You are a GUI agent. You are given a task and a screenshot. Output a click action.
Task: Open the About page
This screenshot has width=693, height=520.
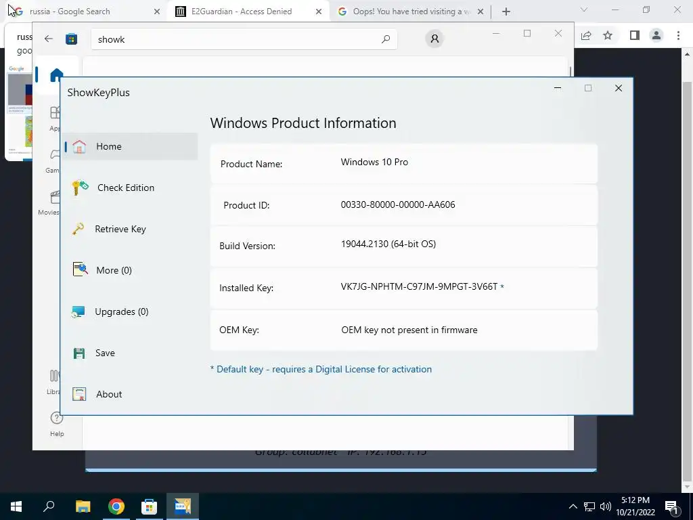pyautogui.click(x=109, y=395)
